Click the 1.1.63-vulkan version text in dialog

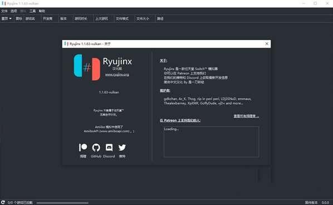point(109,92)
